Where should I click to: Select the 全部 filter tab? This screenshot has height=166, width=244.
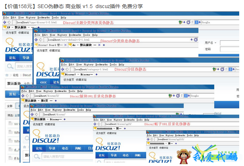point(10,106)
